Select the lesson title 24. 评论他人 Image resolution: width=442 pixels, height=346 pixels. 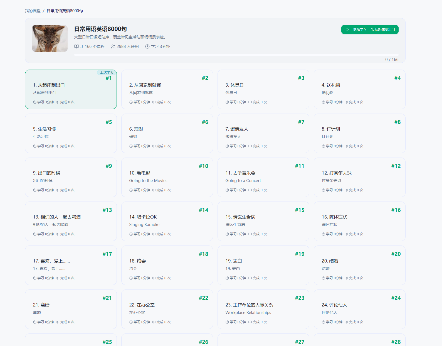(334, 305)
